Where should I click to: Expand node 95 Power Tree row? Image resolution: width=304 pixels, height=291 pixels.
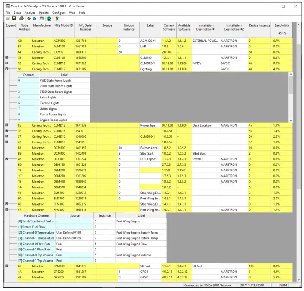point(6,125)
